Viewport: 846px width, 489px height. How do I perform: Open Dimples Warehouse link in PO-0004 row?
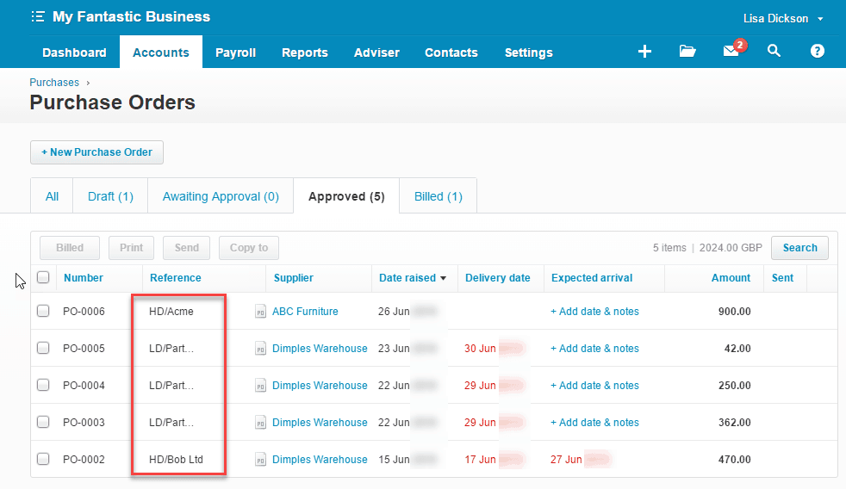click(320, 386)
